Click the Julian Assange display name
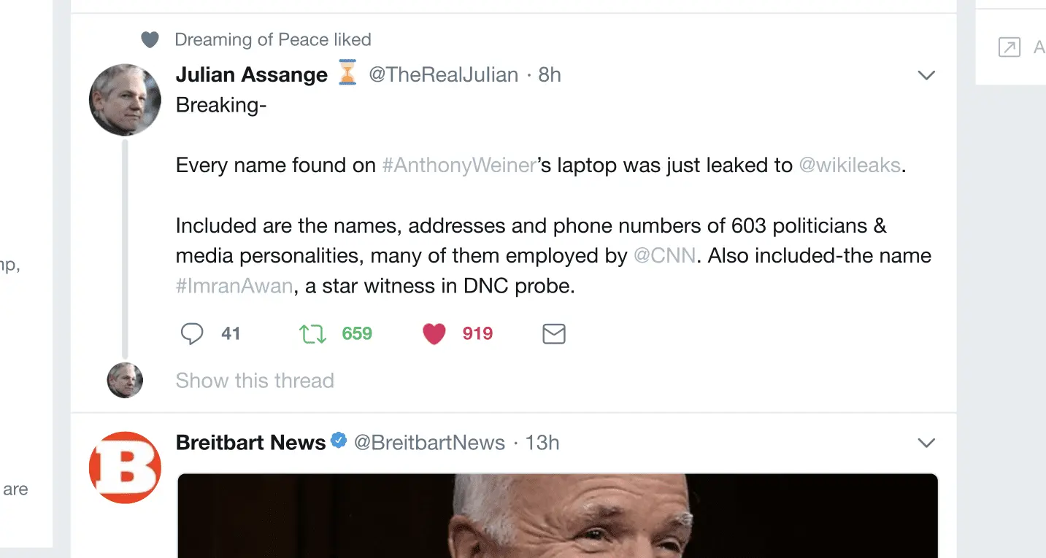The image size is (1046, 558). 252,75
